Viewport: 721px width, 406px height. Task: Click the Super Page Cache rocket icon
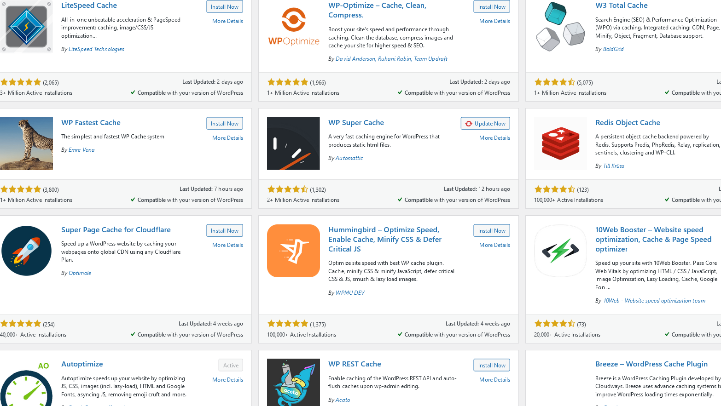[x=26, y=251]
